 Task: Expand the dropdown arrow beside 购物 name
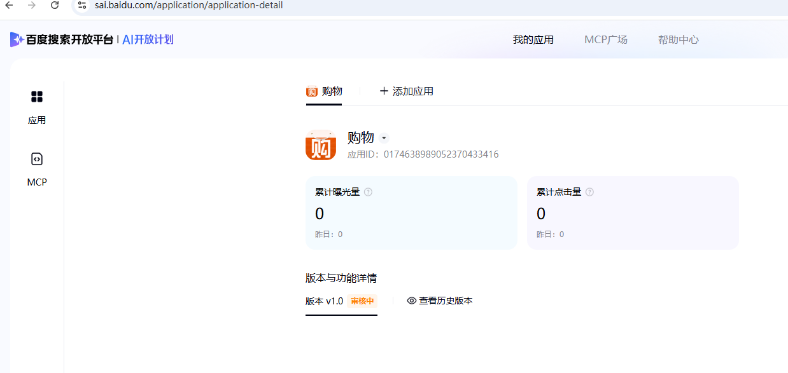coord(384,138)
